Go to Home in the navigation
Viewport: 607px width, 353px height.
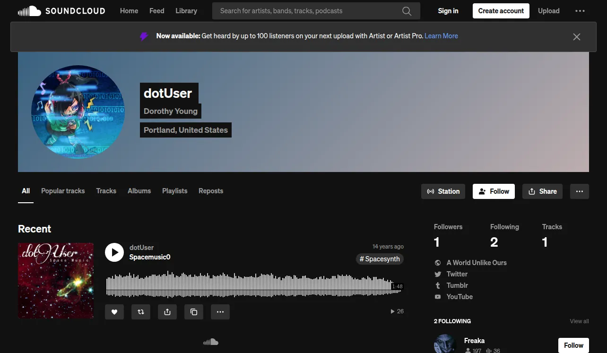[129, 11]
